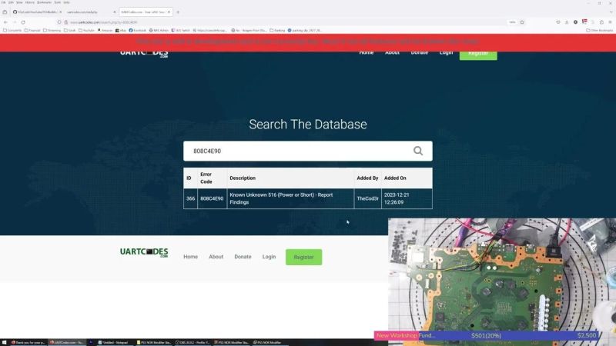Image resolution: width=616 pixels, height=346 pixels.
Task: Click the New Workshop Fund progress bar
Action: (x=487, y=335)
